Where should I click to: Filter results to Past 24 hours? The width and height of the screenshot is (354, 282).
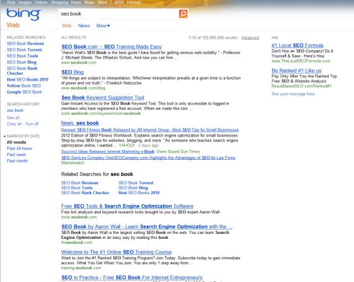pyautogui.click(x=19, y=148)
